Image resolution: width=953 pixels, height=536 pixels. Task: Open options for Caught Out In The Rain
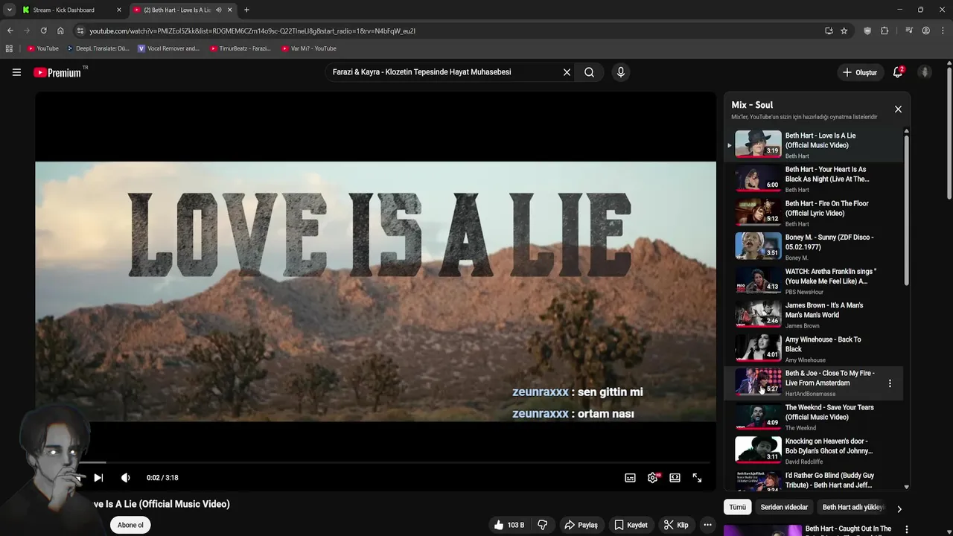coord(907,529)
